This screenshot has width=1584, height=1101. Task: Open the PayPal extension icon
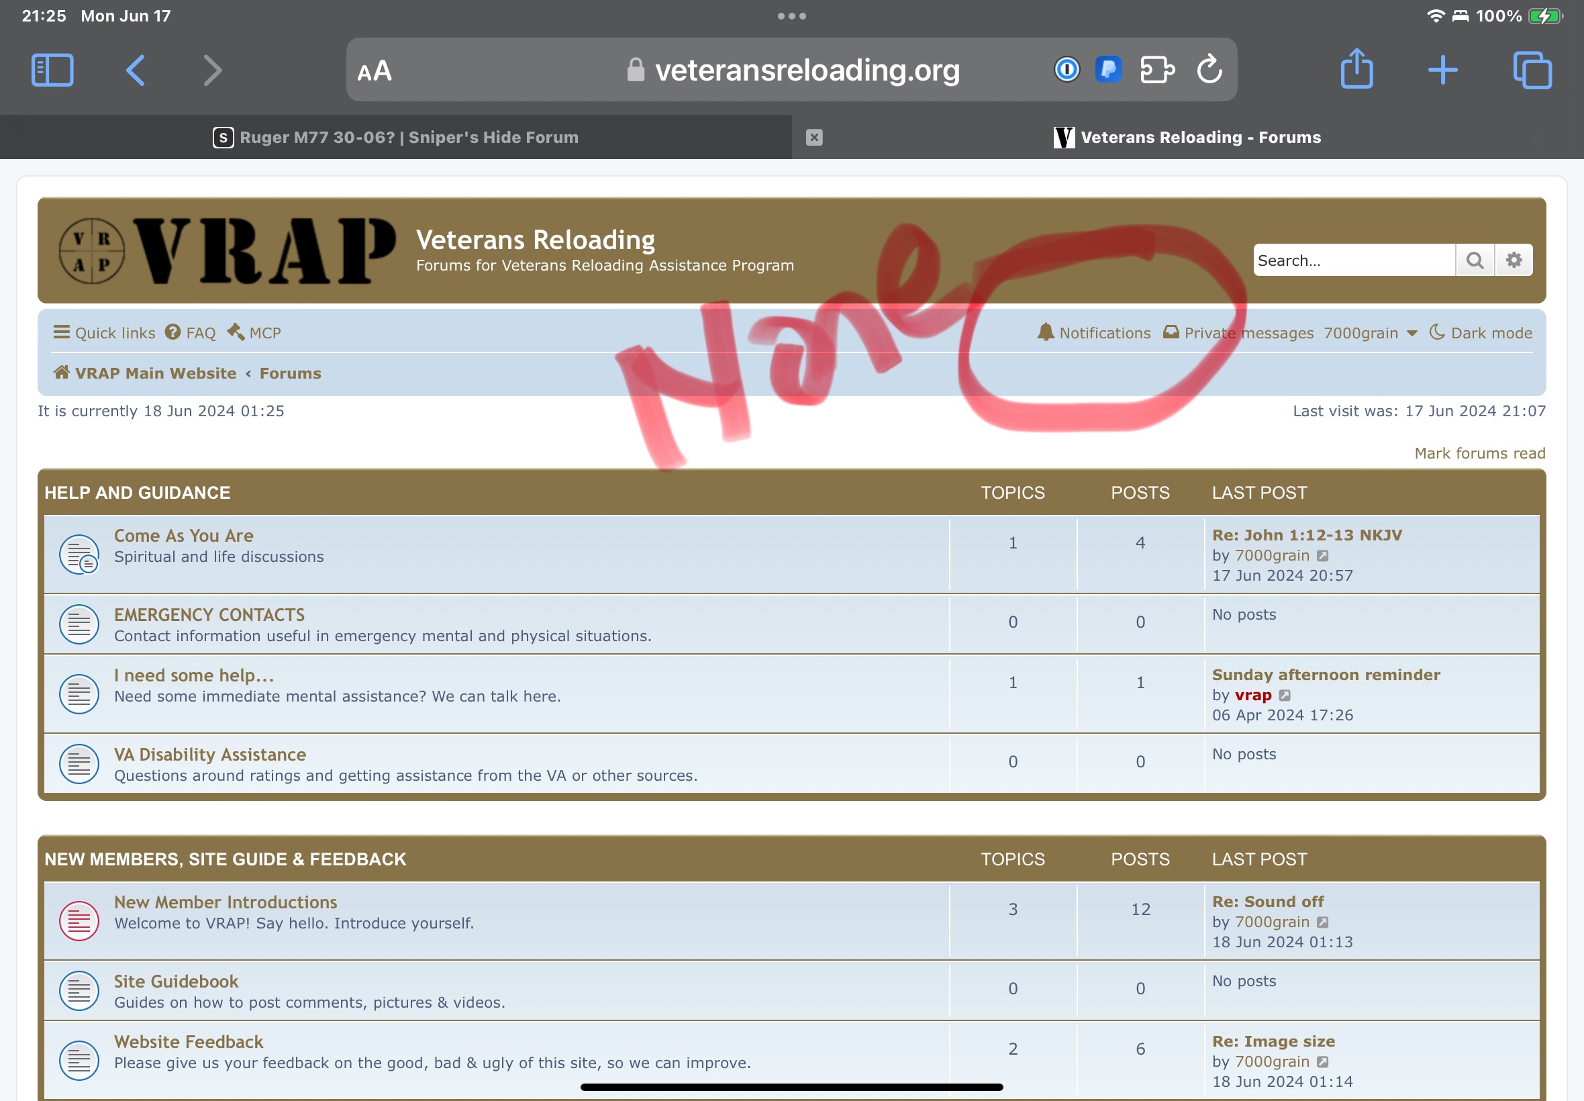(1108, 70)
